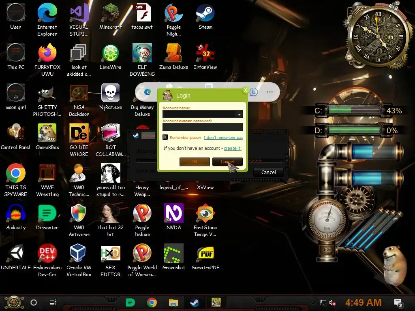This screenshot has width=415, height=311.
Task: Open the tacos.swf file
Action: click(142, 17)
